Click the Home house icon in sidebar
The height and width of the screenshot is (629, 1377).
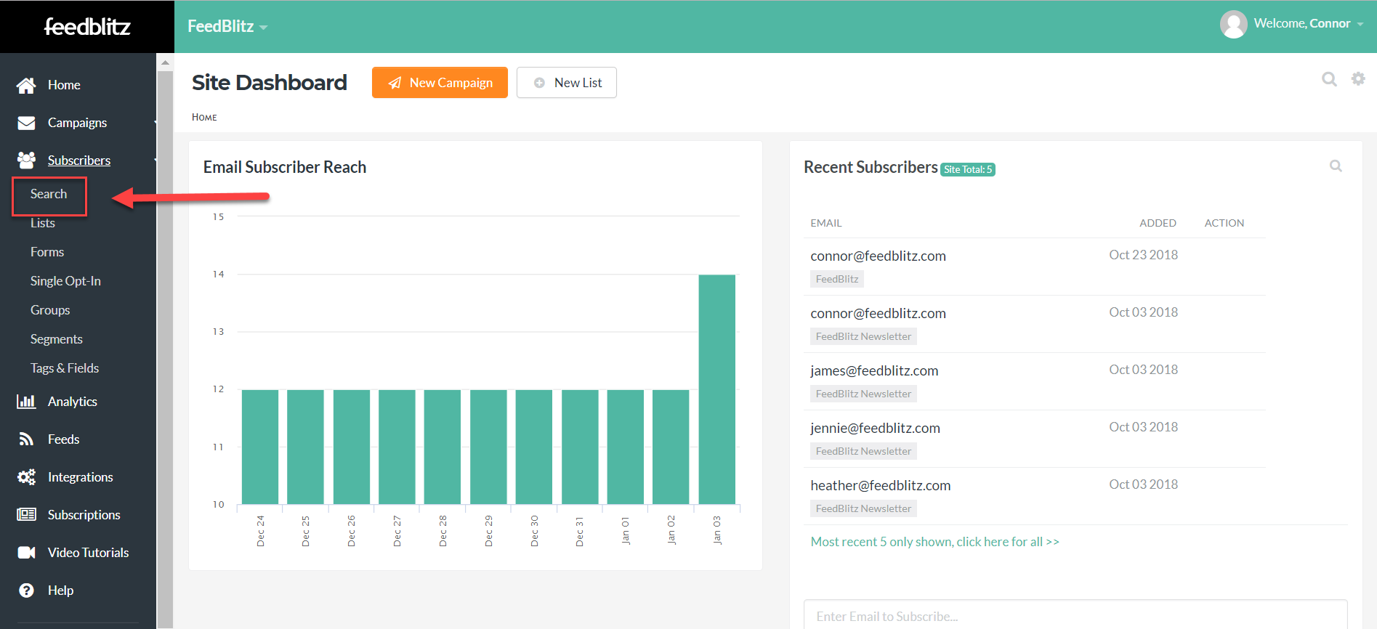pos(26,85)
